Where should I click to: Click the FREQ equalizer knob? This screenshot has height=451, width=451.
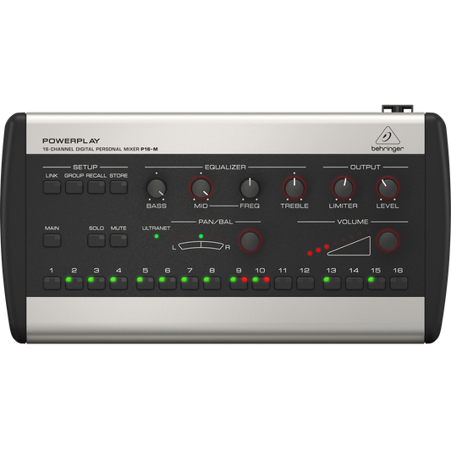tap(250, 189)
